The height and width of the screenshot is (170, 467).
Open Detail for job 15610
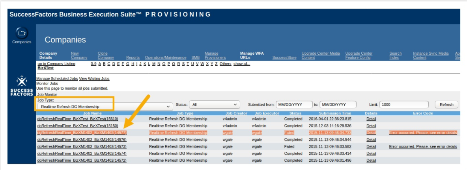(x=371, y=118)
